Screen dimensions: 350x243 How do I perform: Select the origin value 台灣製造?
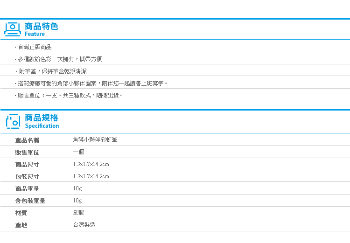[84, 225]
